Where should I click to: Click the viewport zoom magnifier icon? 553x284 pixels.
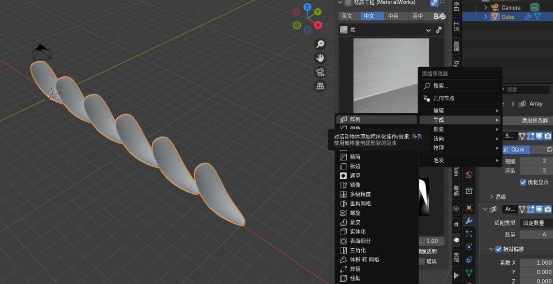tap(320, 44)
